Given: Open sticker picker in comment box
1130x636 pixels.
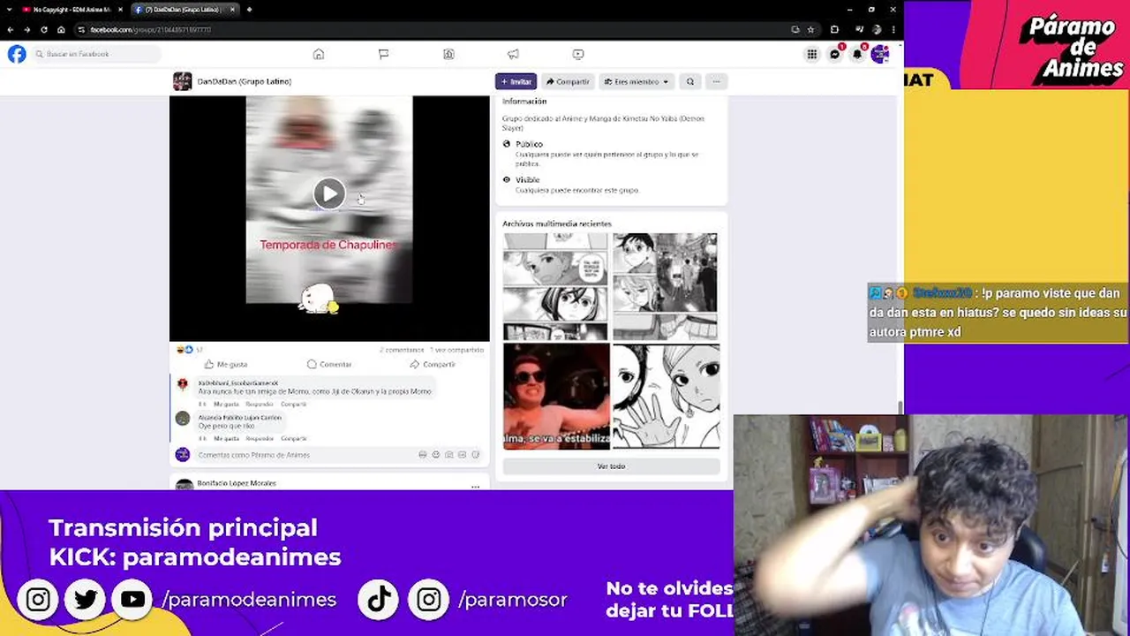Looking at the screenshot, I should click(475, 455).
